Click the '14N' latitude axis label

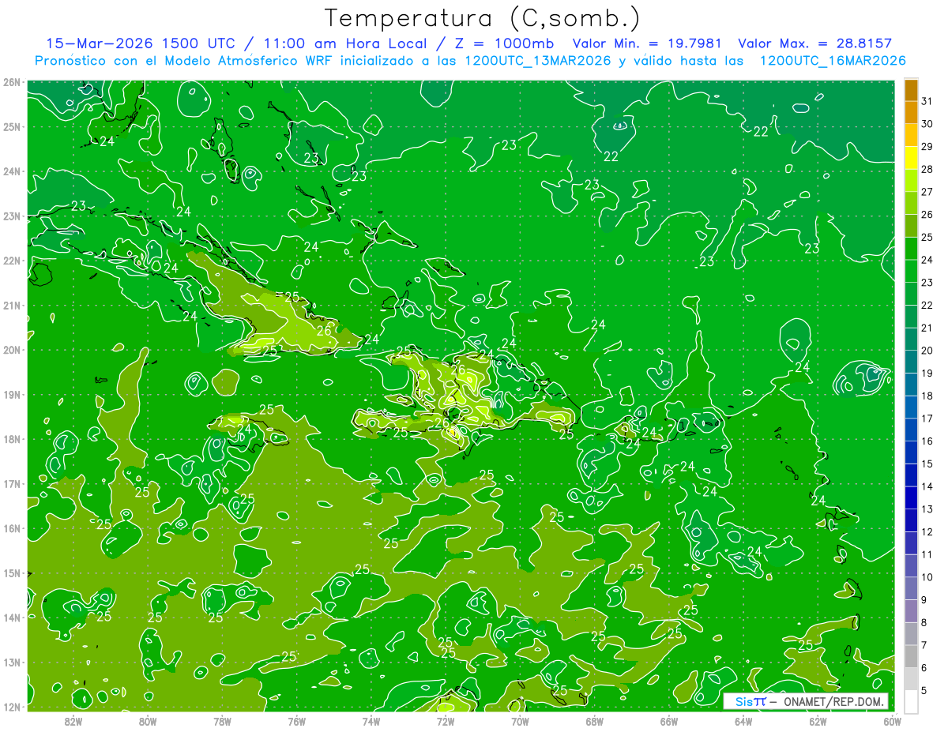[11, 618]
